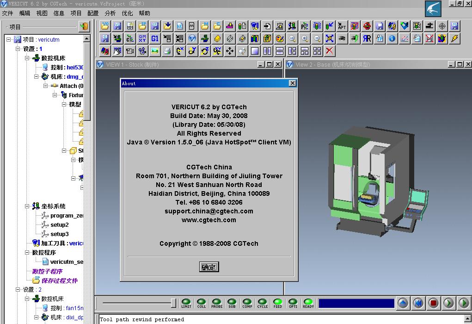The image size is (472, 324).
Task: Open the Tool Manager icon
Action: coord(255,26)
